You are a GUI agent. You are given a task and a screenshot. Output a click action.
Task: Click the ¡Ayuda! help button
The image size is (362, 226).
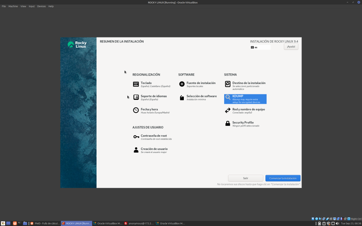click(x=291, y=47)
